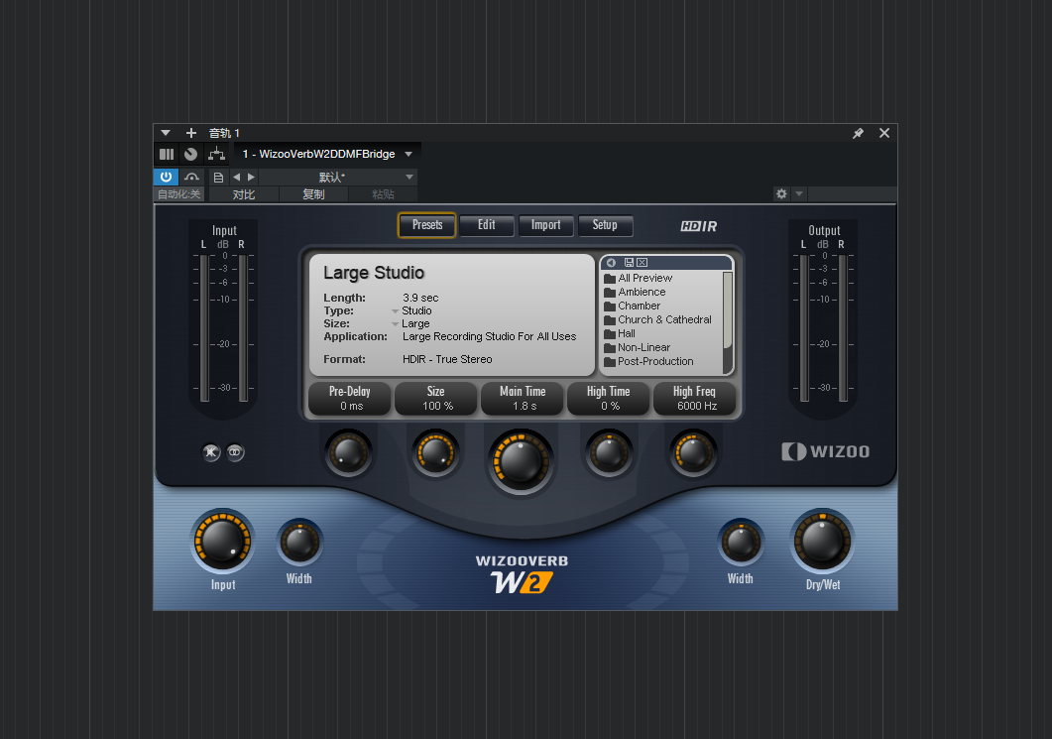The image size is (1052, 739).
Task: Toggle the blue plugin power switch
Action: (167, 177)
